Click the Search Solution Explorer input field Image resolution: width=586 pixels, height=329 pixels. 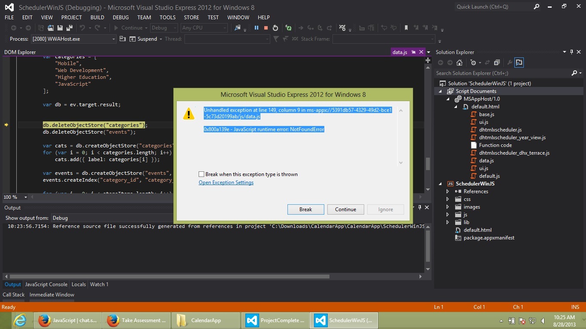(503, 73)
